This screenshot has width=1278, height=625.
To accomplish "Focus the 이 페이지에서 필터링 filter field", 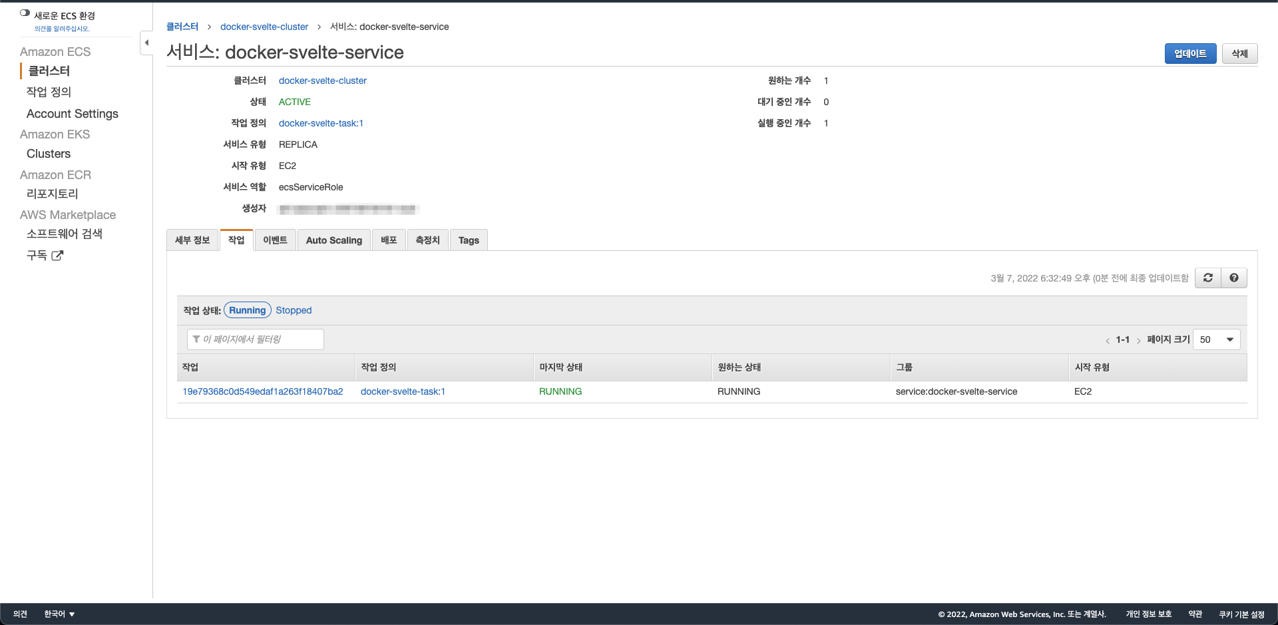I will [256, 339].
